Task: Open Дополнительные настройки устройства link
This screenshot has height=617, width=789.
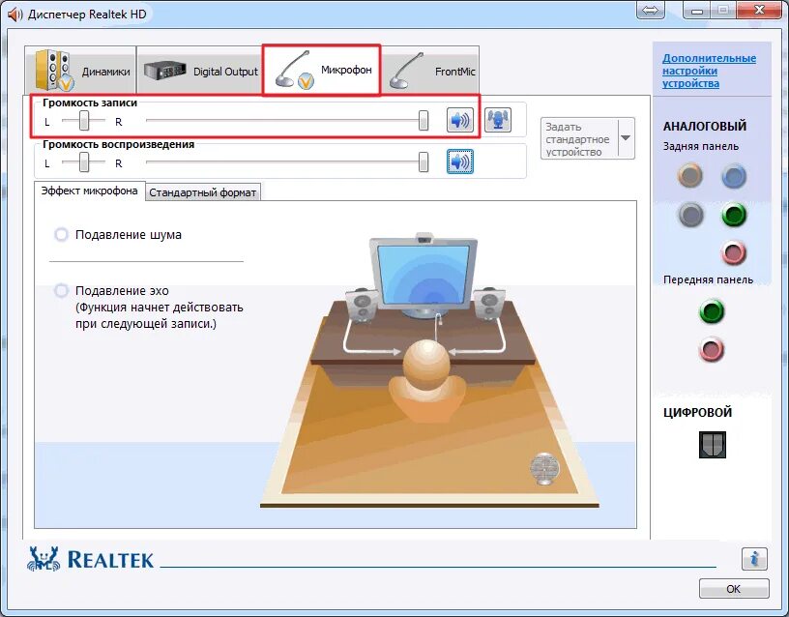Action: pyautogui.click(x=709, y=71)
